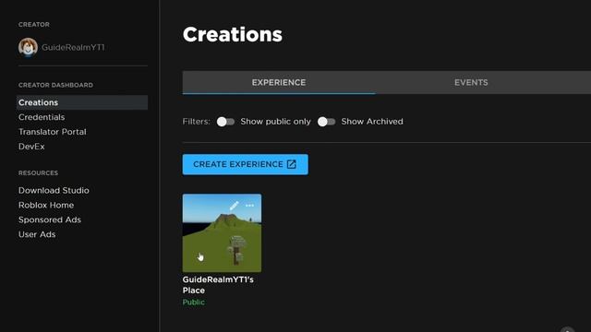Switch to the Events tab

[x=471, y=82]
